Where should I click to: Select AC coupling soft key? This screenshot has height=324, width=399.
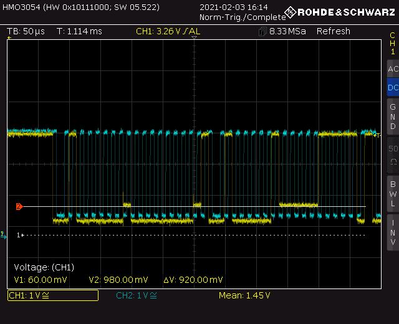(x=393, y=69)
